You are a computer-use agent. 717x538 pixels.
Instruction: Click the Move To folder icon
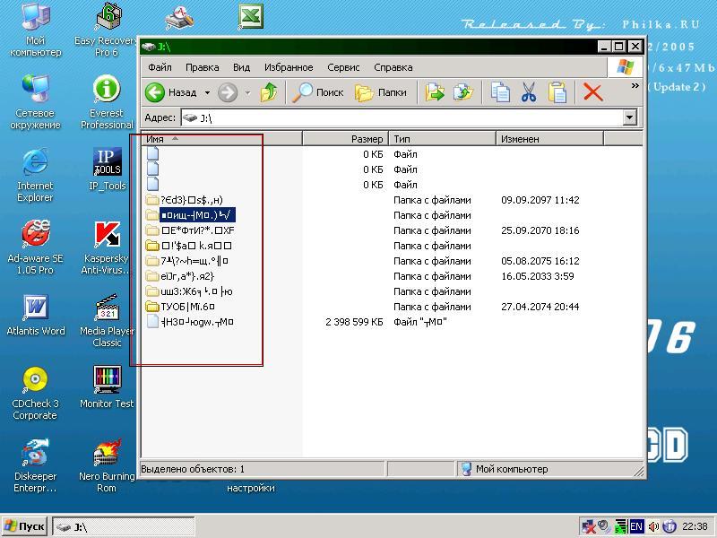[435, 92]
